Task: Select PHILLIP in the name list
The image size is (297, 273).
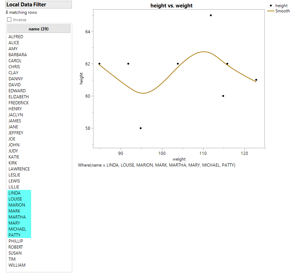Action: pyautogui.click(x=16, y=241)
